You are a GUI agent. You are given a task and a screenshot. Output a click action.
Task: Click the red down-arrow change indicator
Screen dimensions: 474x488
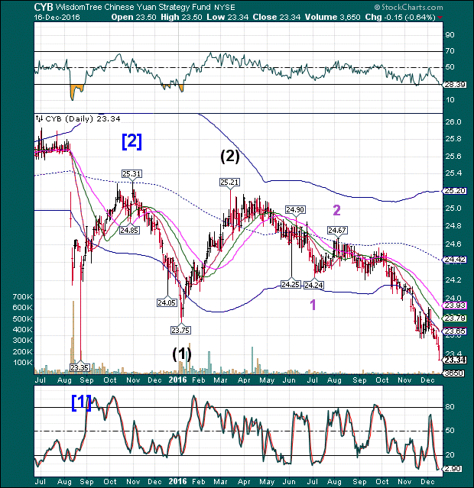click(440, 18)
